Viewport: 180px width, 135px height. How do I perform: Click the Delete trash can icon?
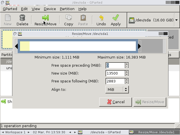point(22,17)
